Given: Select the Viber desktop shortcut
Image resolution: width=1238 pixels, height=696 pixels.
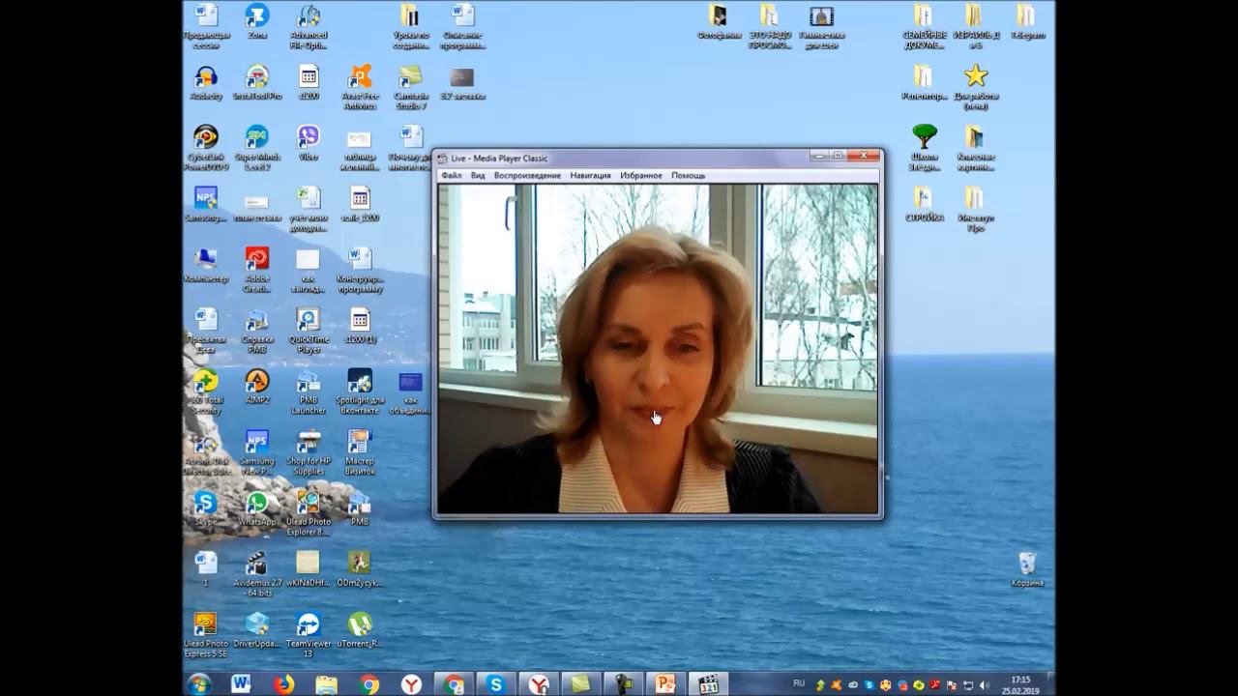Looking at the screenshot, I should pyautogui.click(x=309, y=142).
